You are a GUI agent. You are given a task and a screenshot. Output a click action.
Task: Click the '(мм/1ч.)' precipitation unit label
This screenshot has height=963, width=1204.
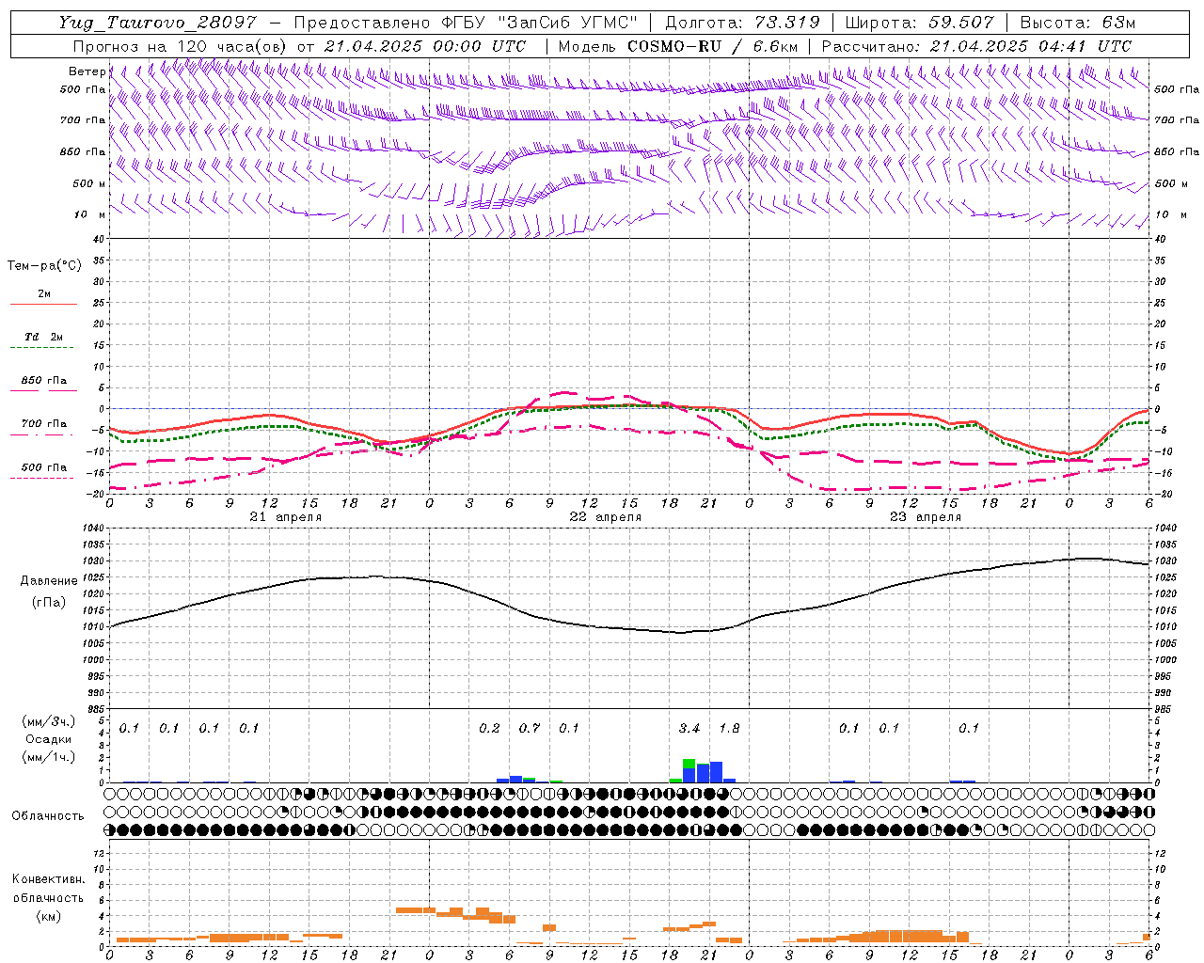click(48, 757)
